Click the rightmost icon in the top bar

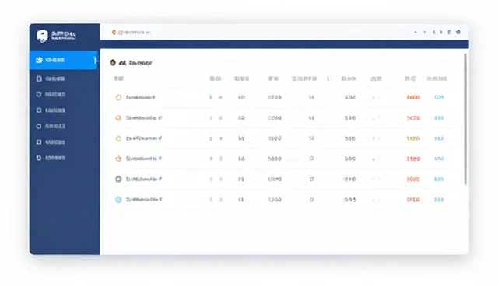pyautogui.click(x=458, y=32)
